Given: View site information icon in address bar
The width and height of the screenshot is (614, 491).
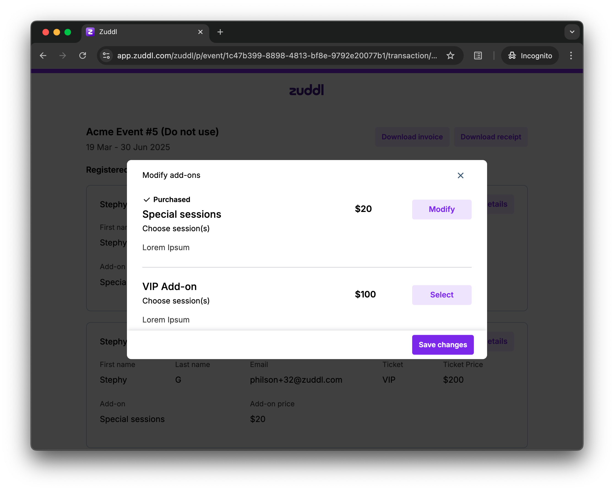Looking at the screenshot, I should click(x=106, y=56).
